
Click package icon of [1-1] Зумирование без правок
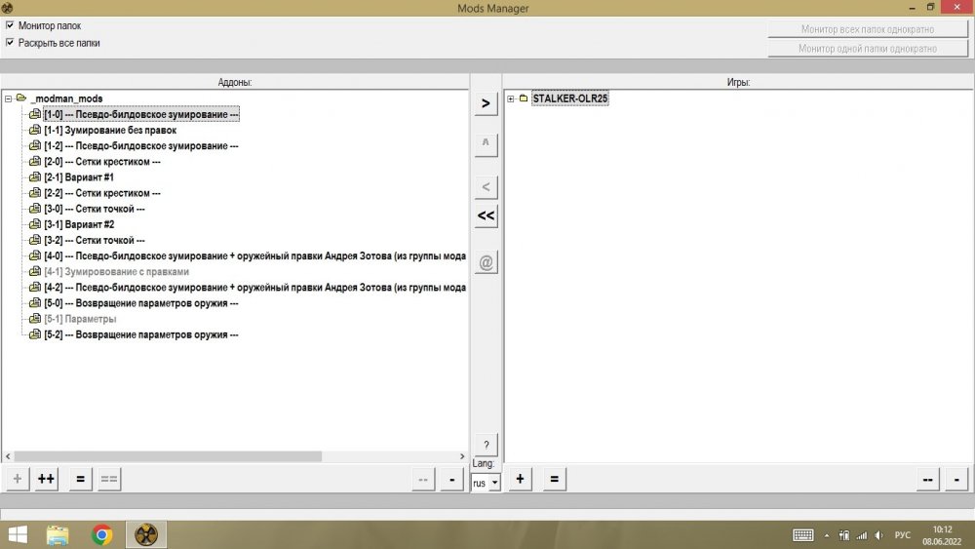(x=35, y=130)
